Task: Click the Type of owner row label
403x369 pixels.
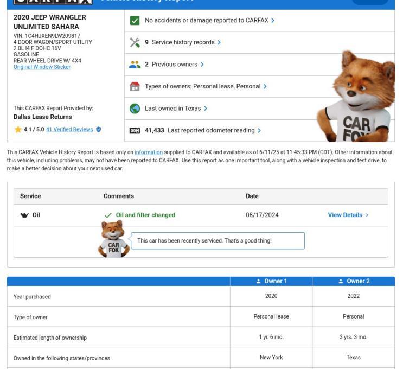Action: pyautogui.click(x=30, y=317)
